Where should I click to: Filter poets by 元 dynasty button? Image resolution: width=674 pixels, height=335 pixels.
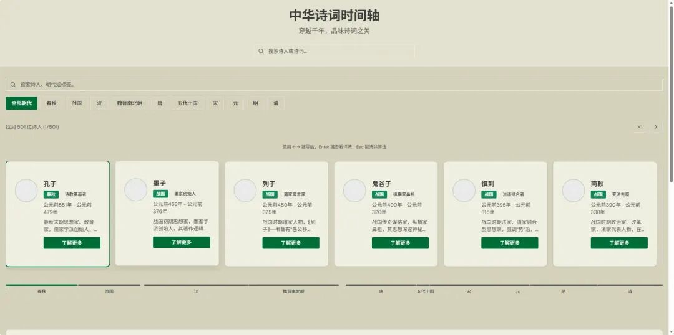point(235,103)
